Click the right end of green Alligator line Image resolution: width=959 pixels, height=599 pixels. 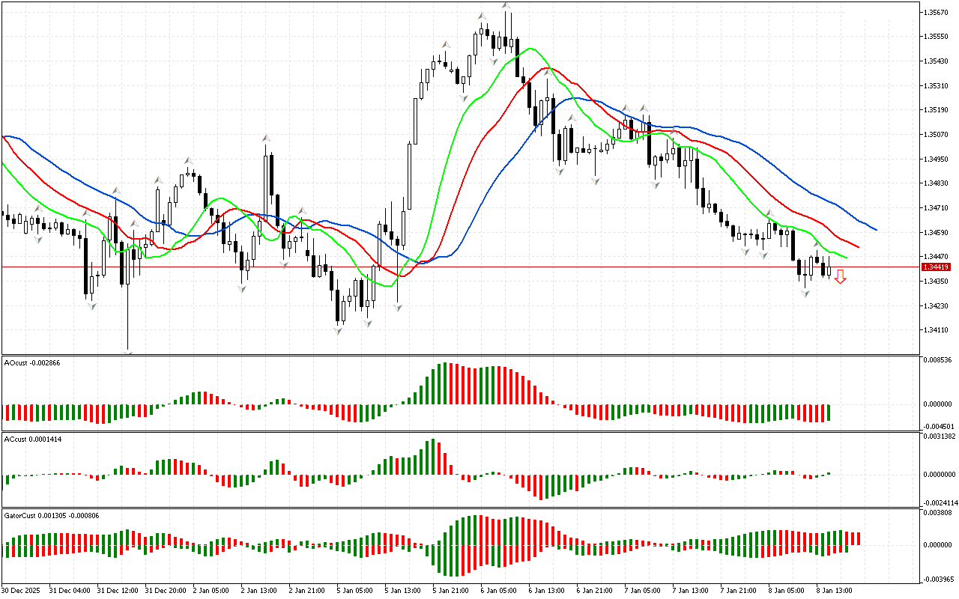[846, 258]
